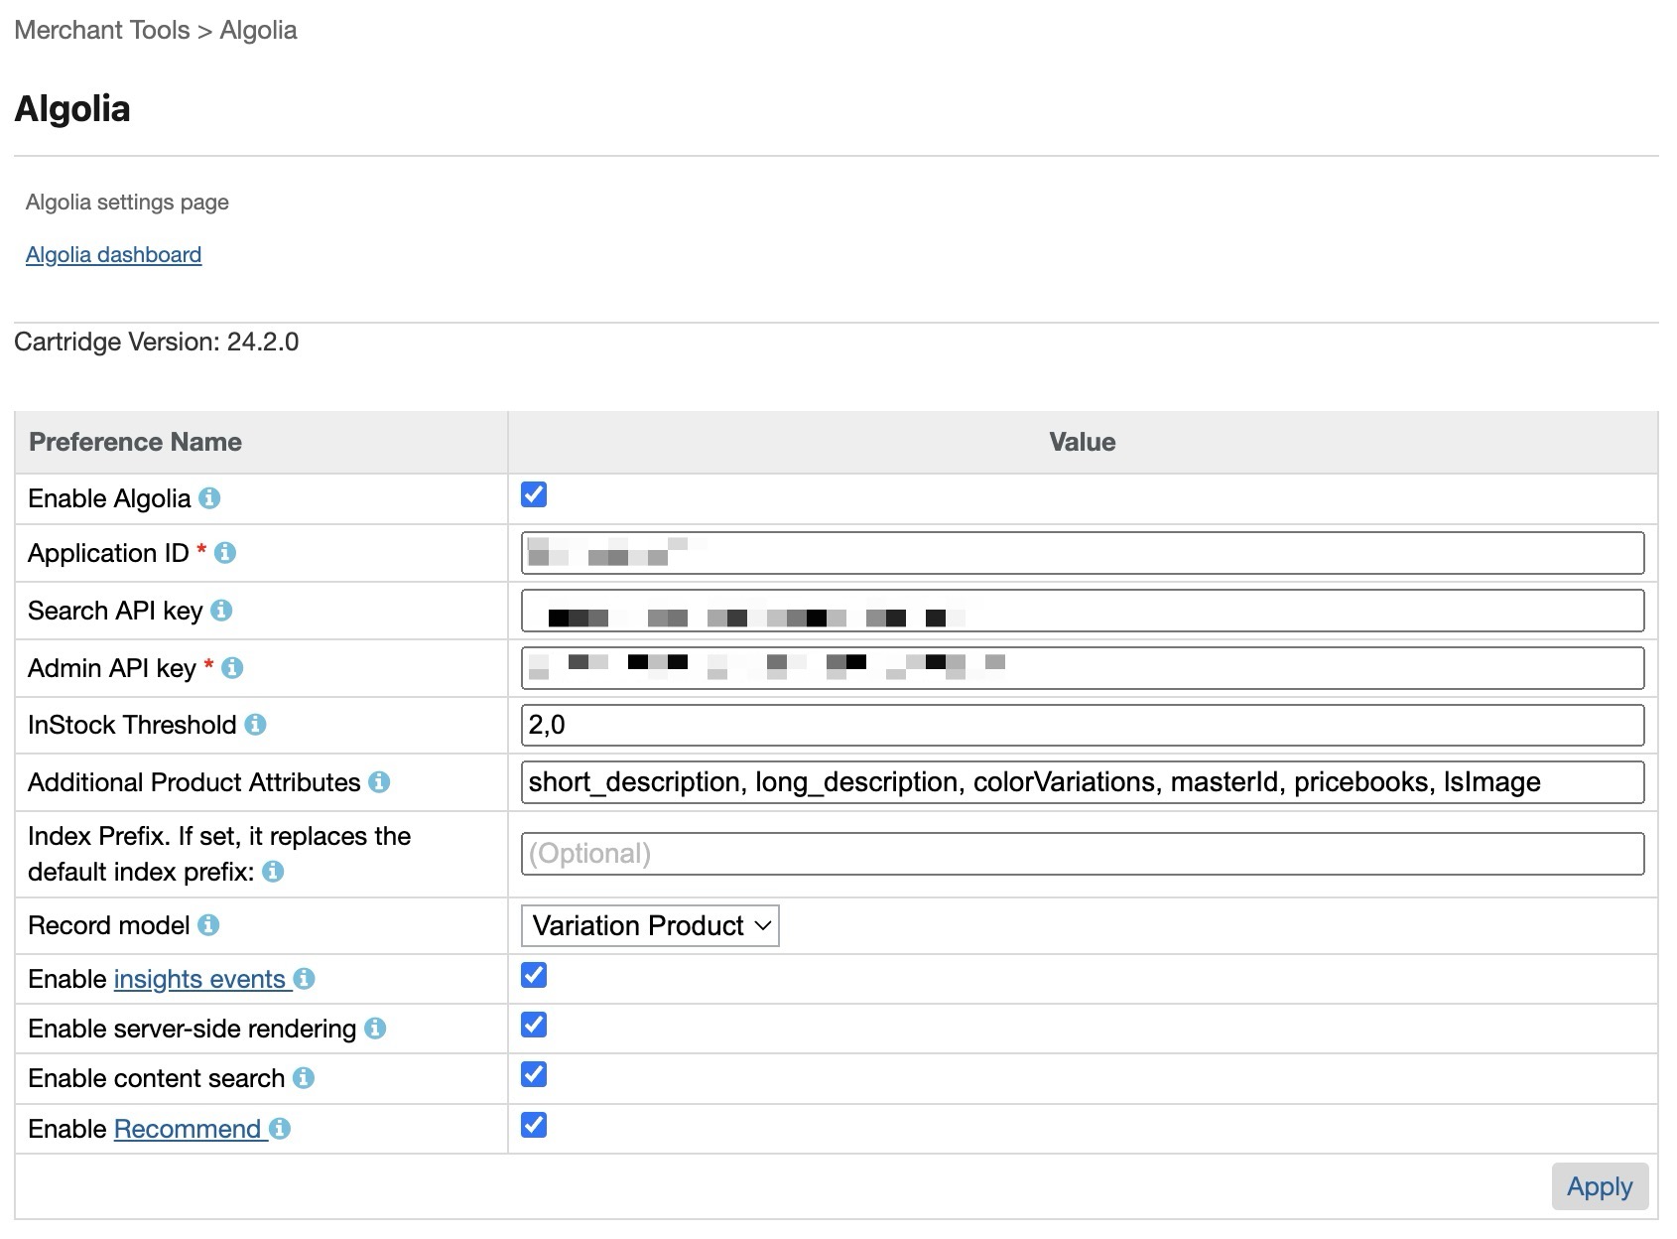Click info icon next to Enable Algolia

click(x=209, y=498)
